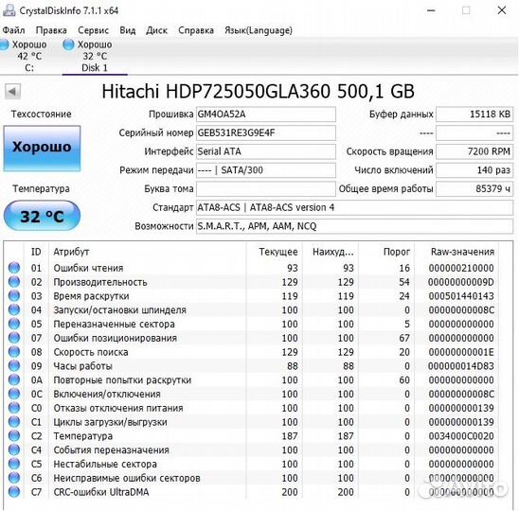Click the Порог column header

tap(386, 252)
